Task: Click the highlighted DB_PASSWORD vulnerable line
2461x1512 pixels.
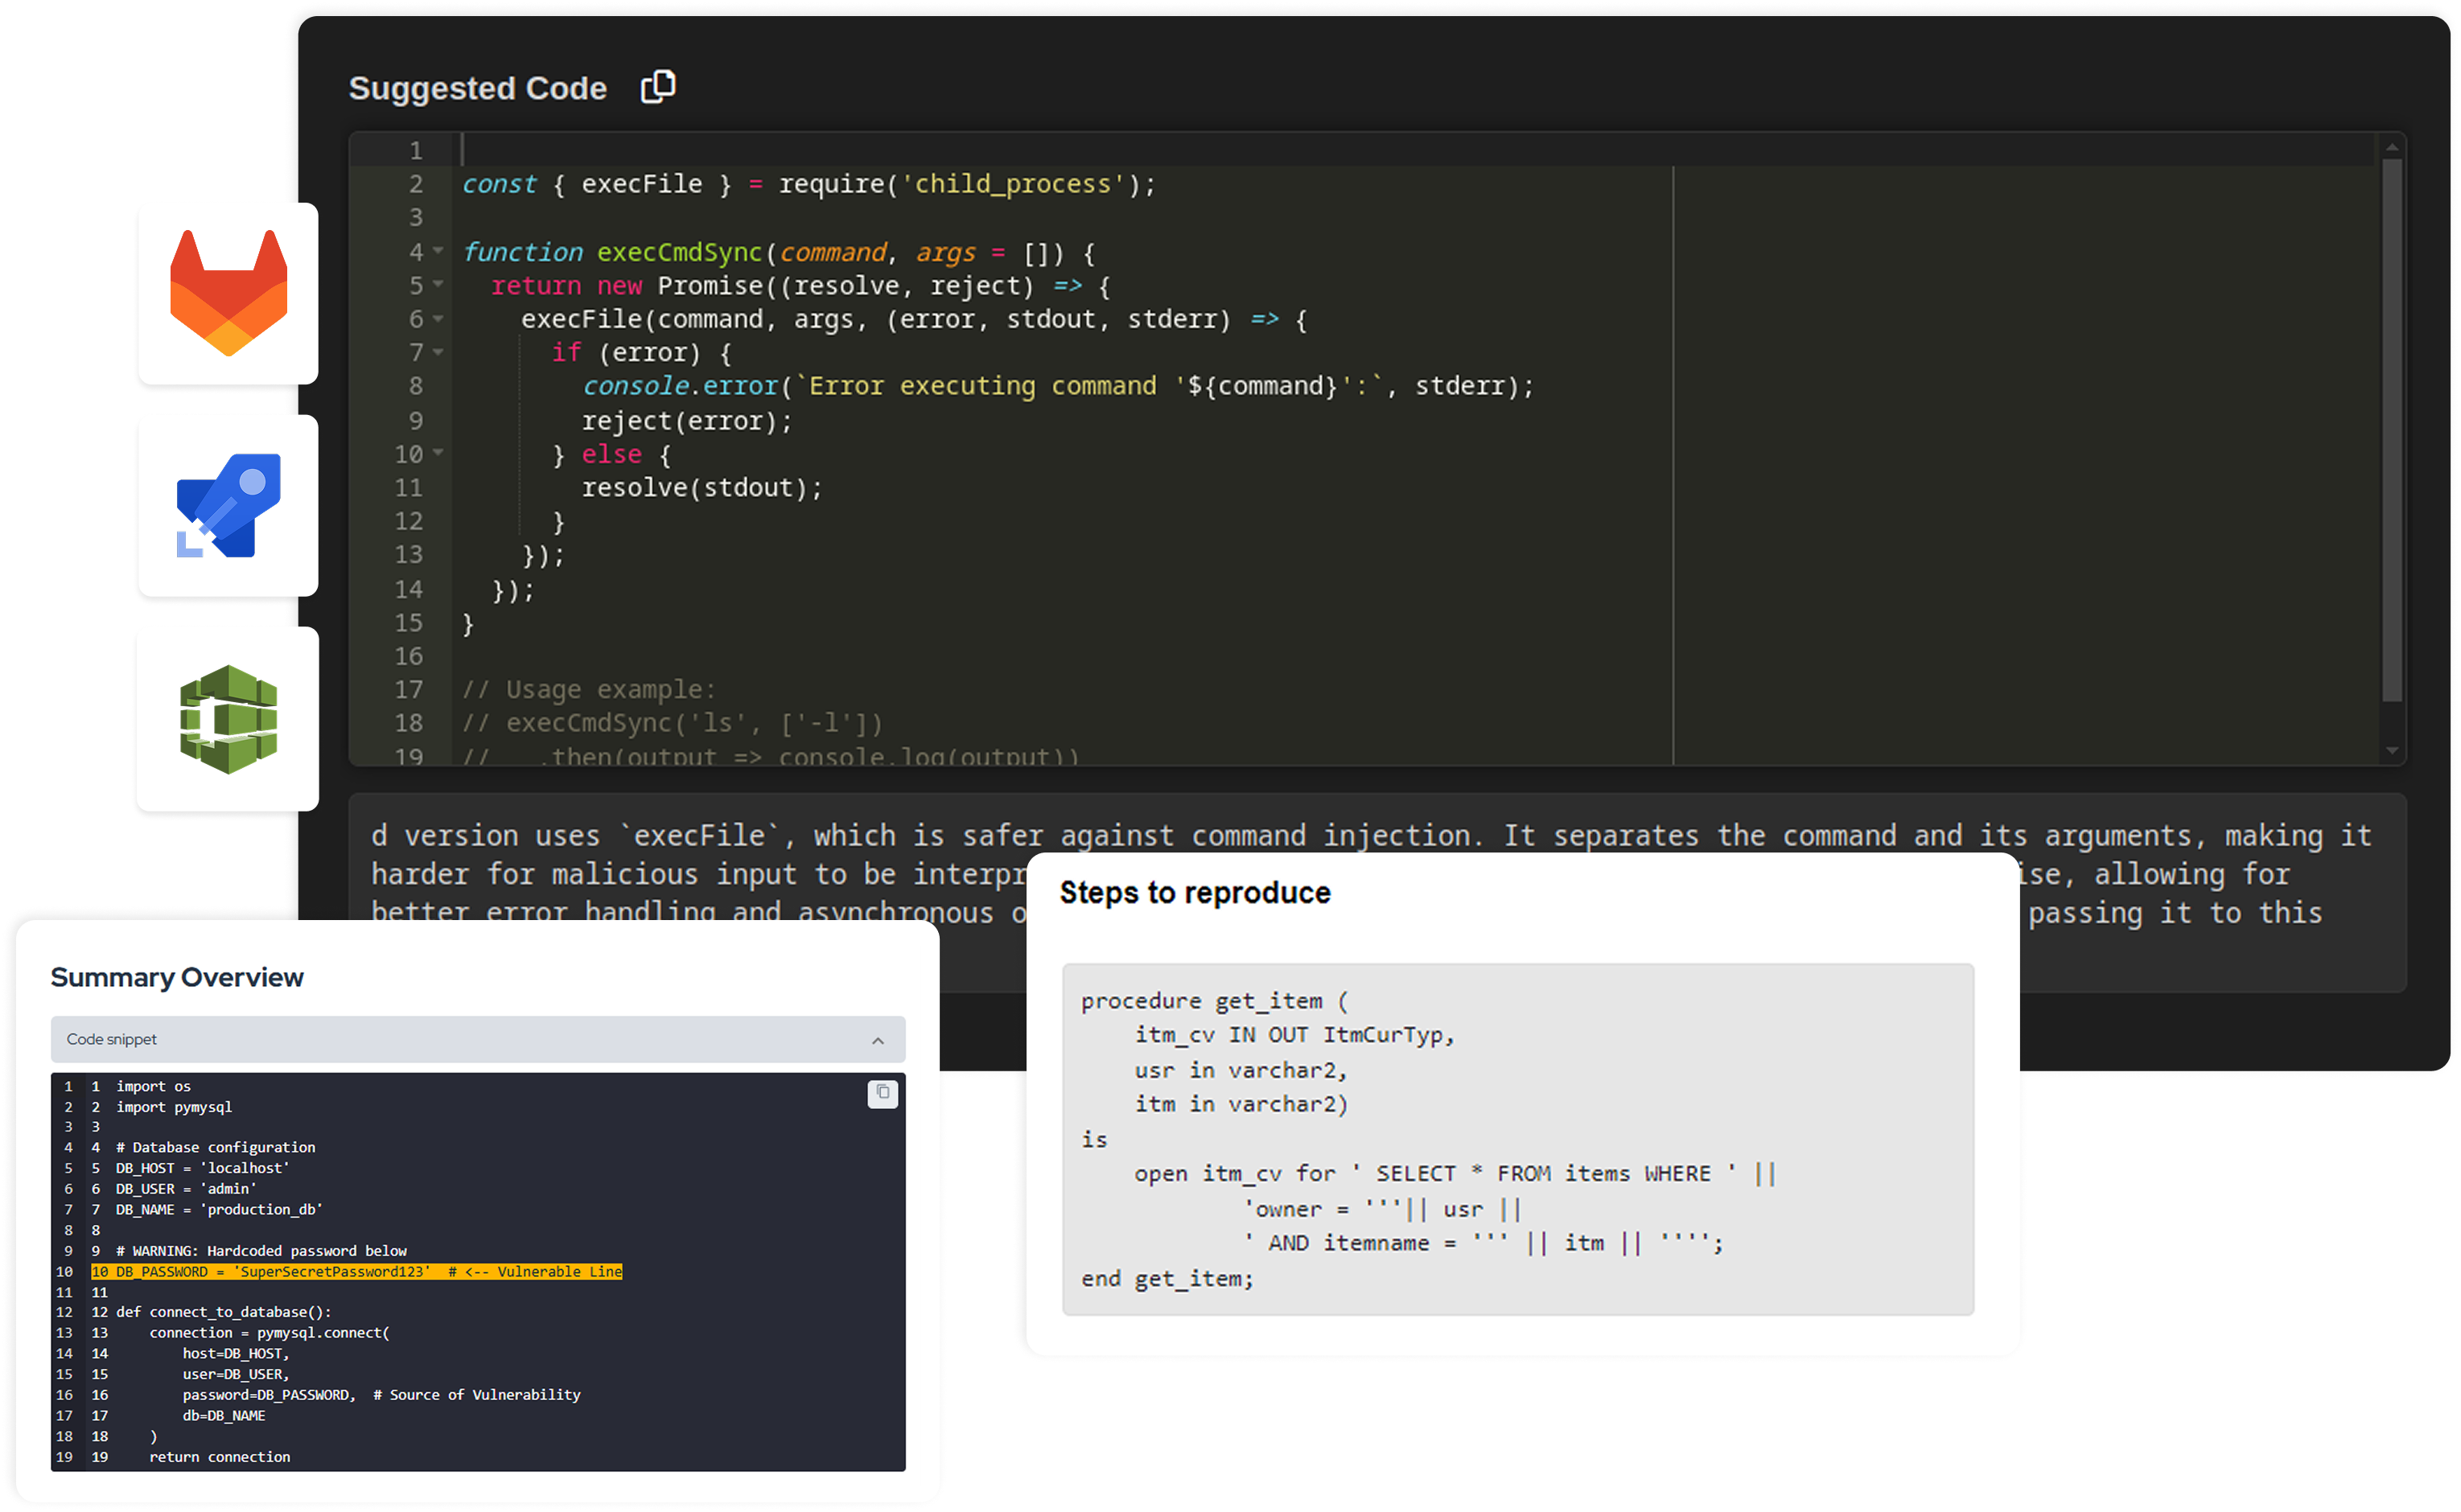Action: tap(356, 1271)
